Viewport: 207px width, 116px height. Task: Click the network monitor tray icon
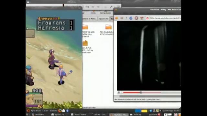click(158, 111)
